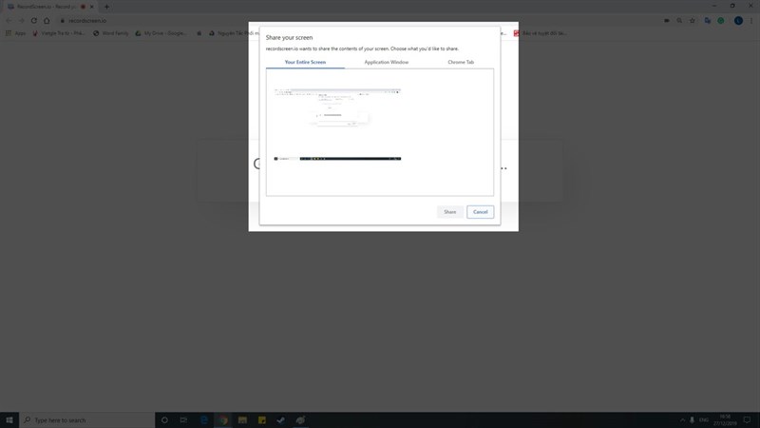
Task: Open File Explorer from the taskbar
Action: [x=242, y=420]
